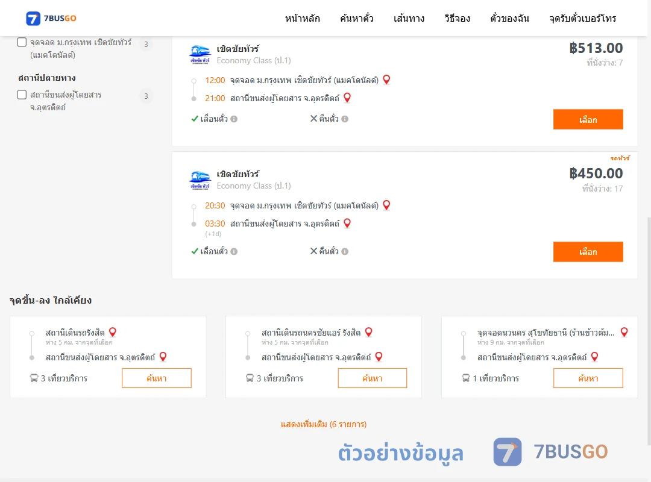The width and height of the screenshot is (651, 482).
Task: Open the วิธีจอง menu item
Action: [x=457, y=18]
